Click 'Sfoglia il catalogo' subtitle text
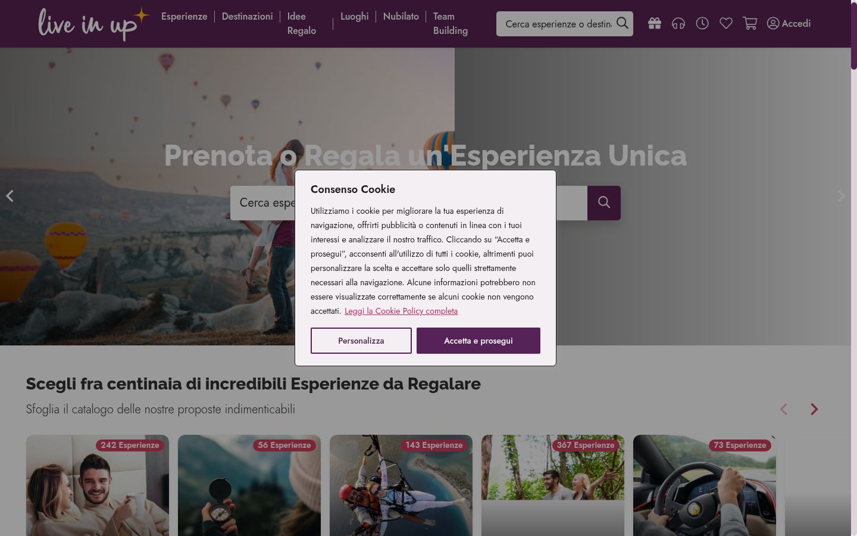Screen dimensions: 857x536 161,409
